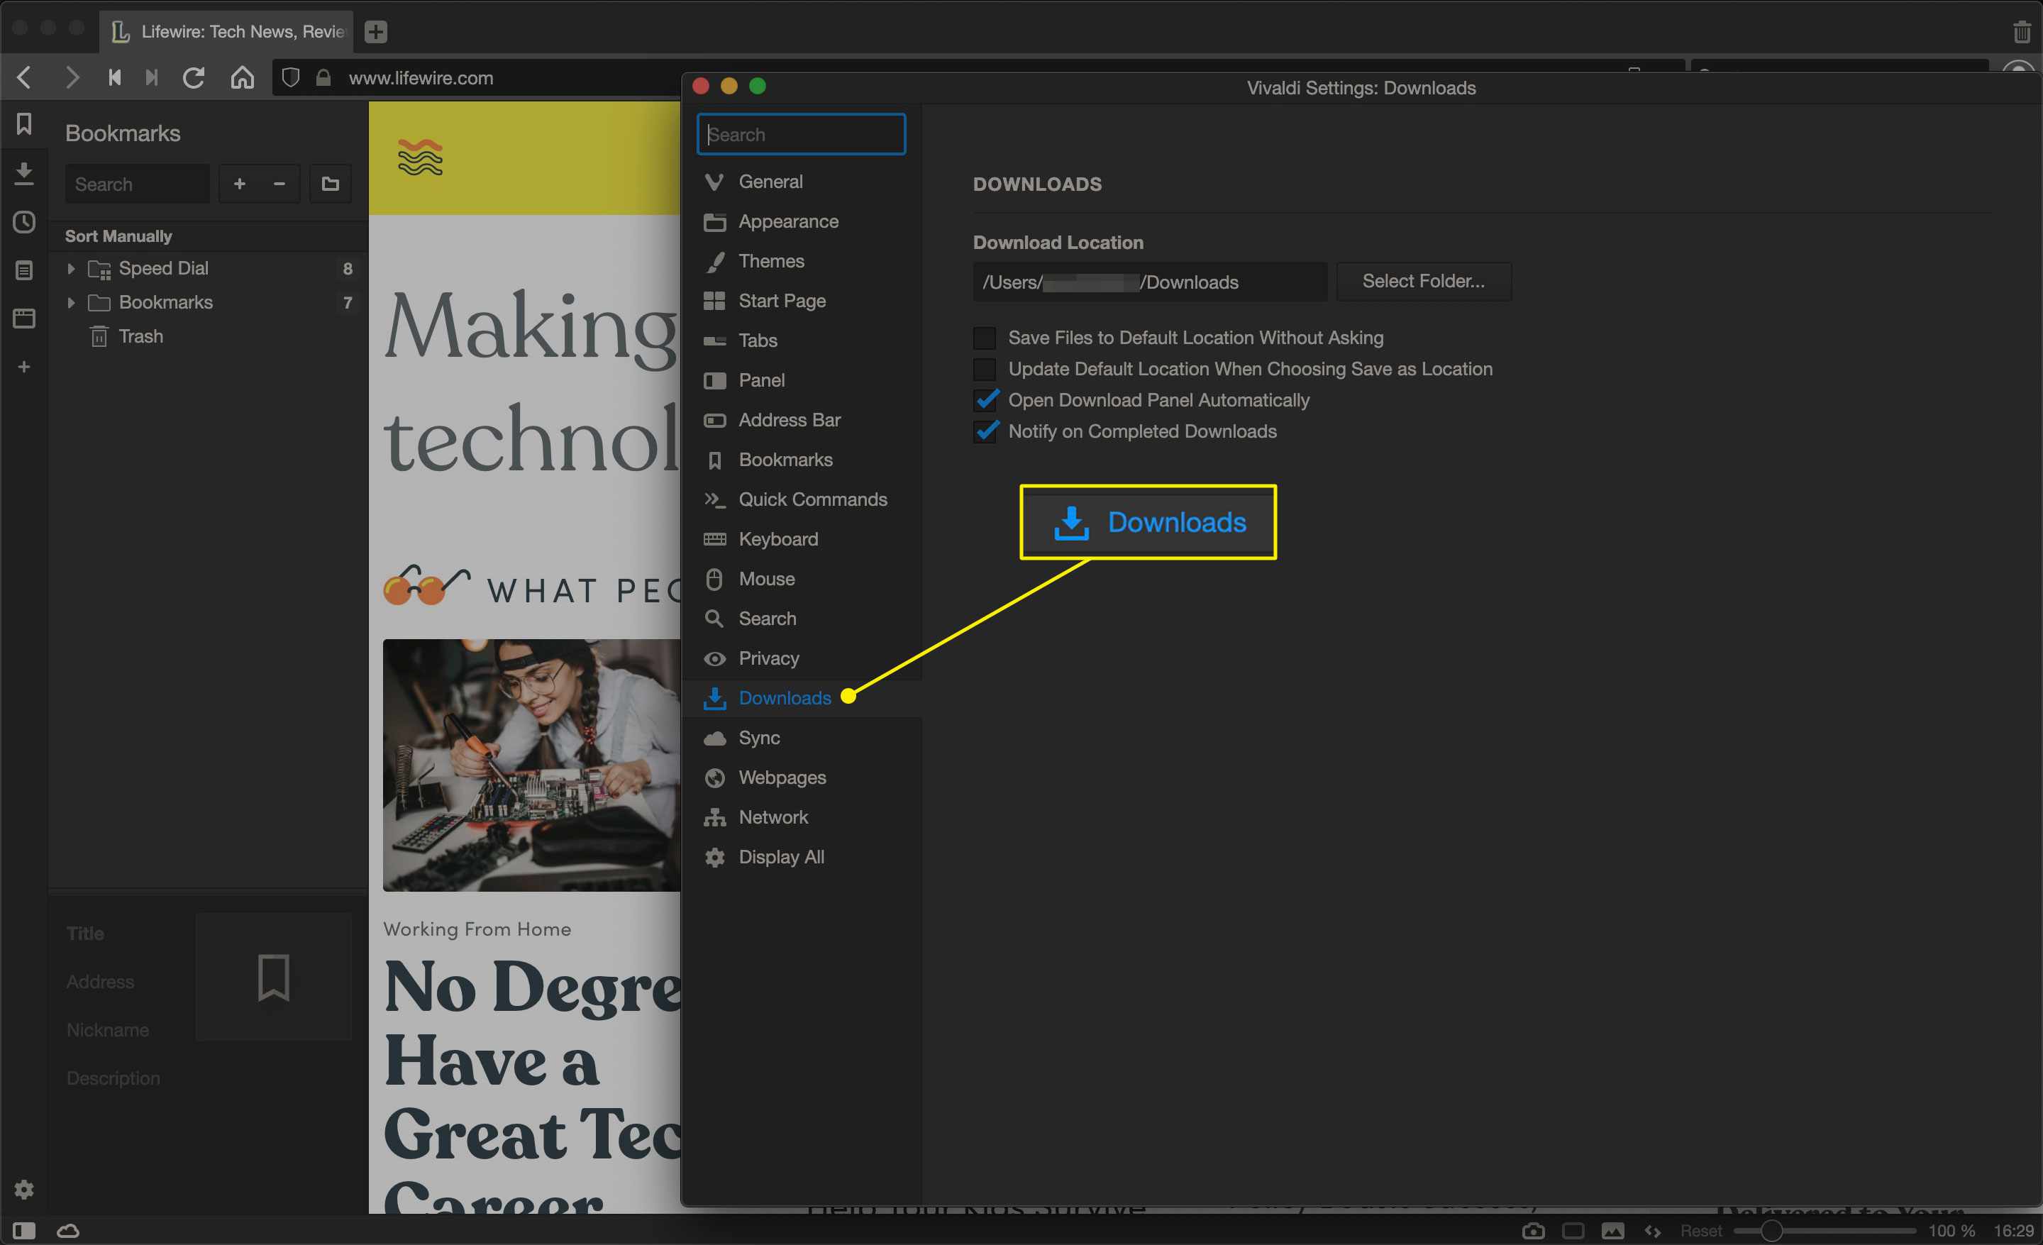This screenshot has width=2043, height=1245.
Task: Open Appearance settings section
Action: 788,221
